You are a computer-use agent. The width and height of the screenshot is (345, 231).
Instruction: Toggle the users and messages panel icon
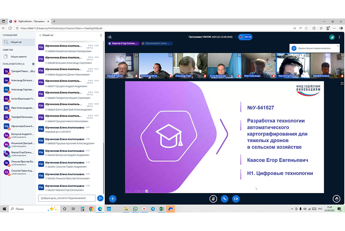(x=109, y=37)
